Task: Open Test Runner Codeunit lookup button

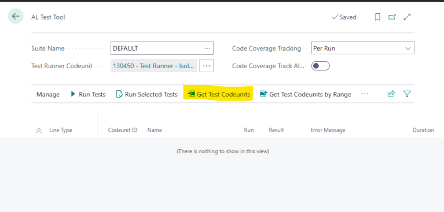Action: [x=207, y=66]
